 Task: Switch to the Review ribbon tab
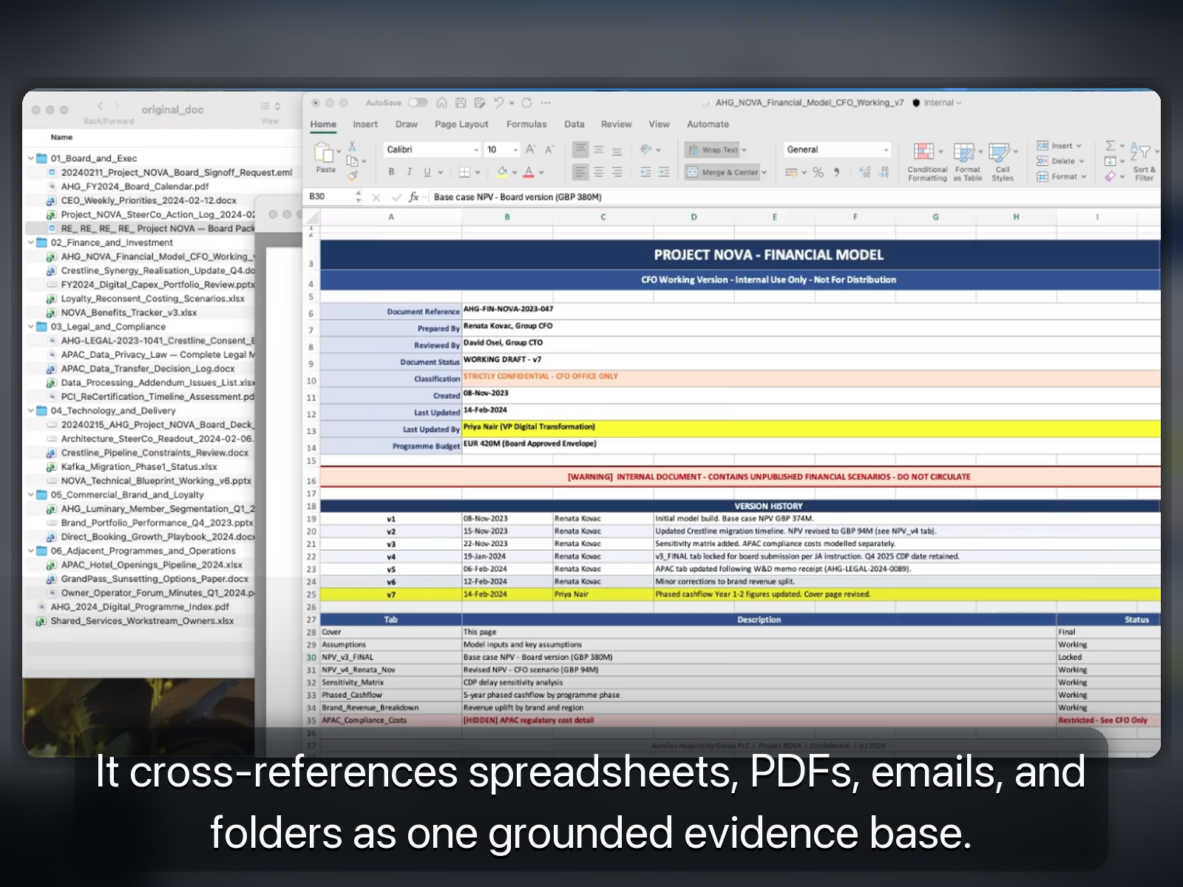click(x=616, y=124)
